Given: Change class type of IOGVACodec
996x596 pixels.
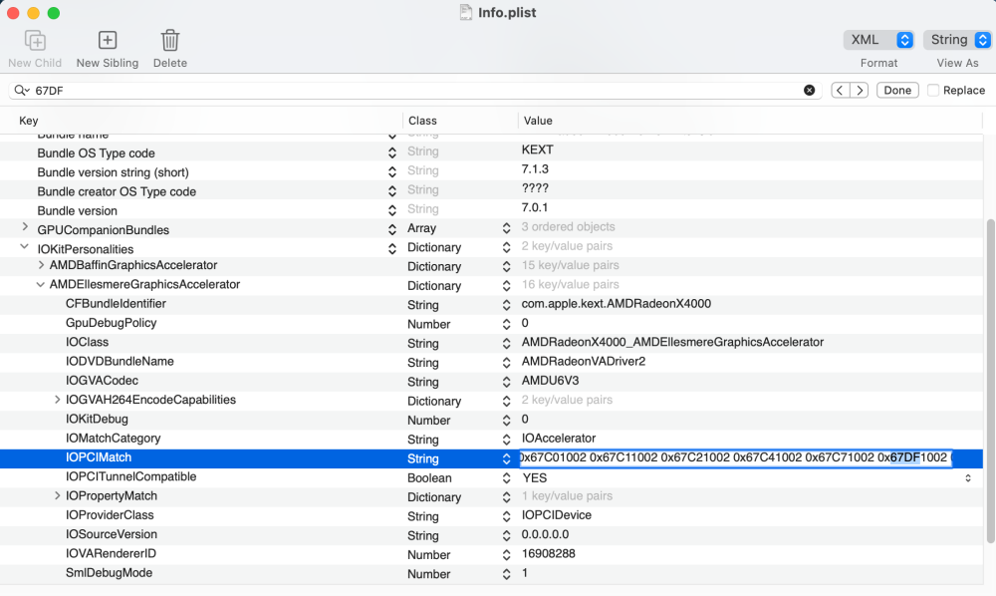Looking at the screenshot, I should (506, 382).
